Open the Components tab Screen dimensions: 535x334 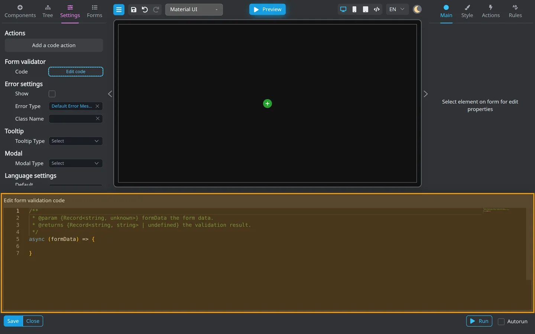20,12
